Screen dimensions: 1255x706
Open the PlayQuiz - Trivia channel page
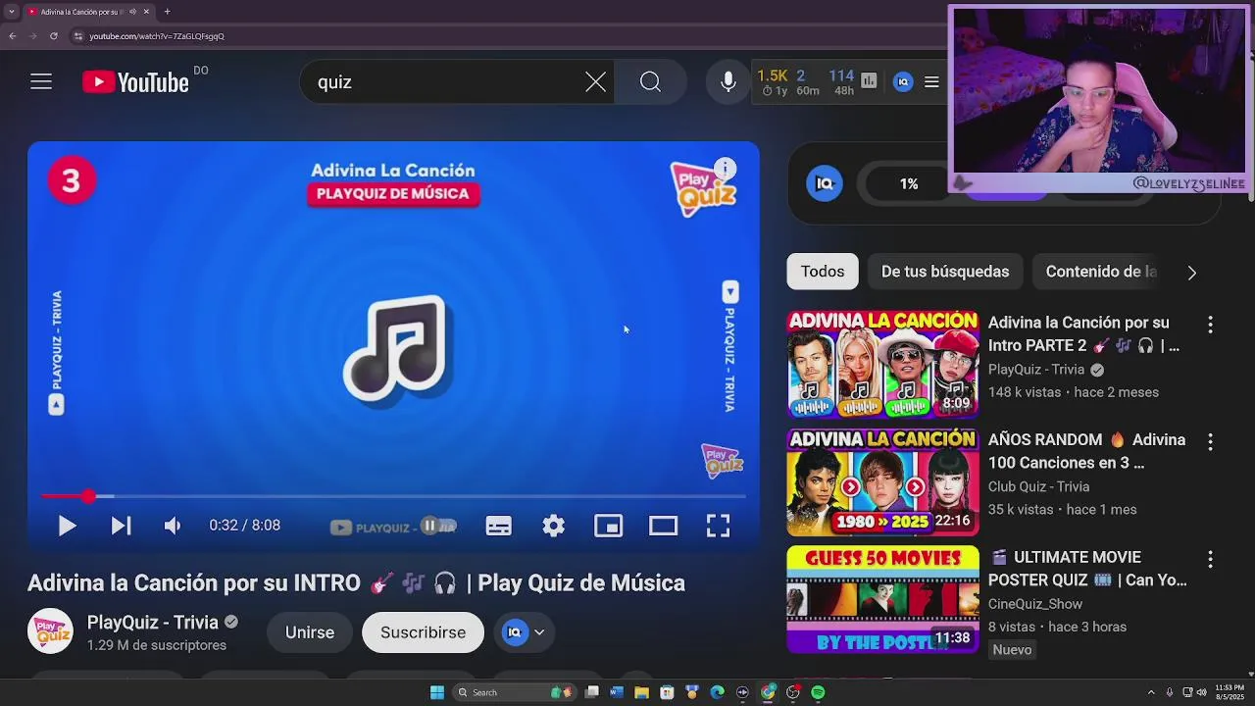point(152,622)
